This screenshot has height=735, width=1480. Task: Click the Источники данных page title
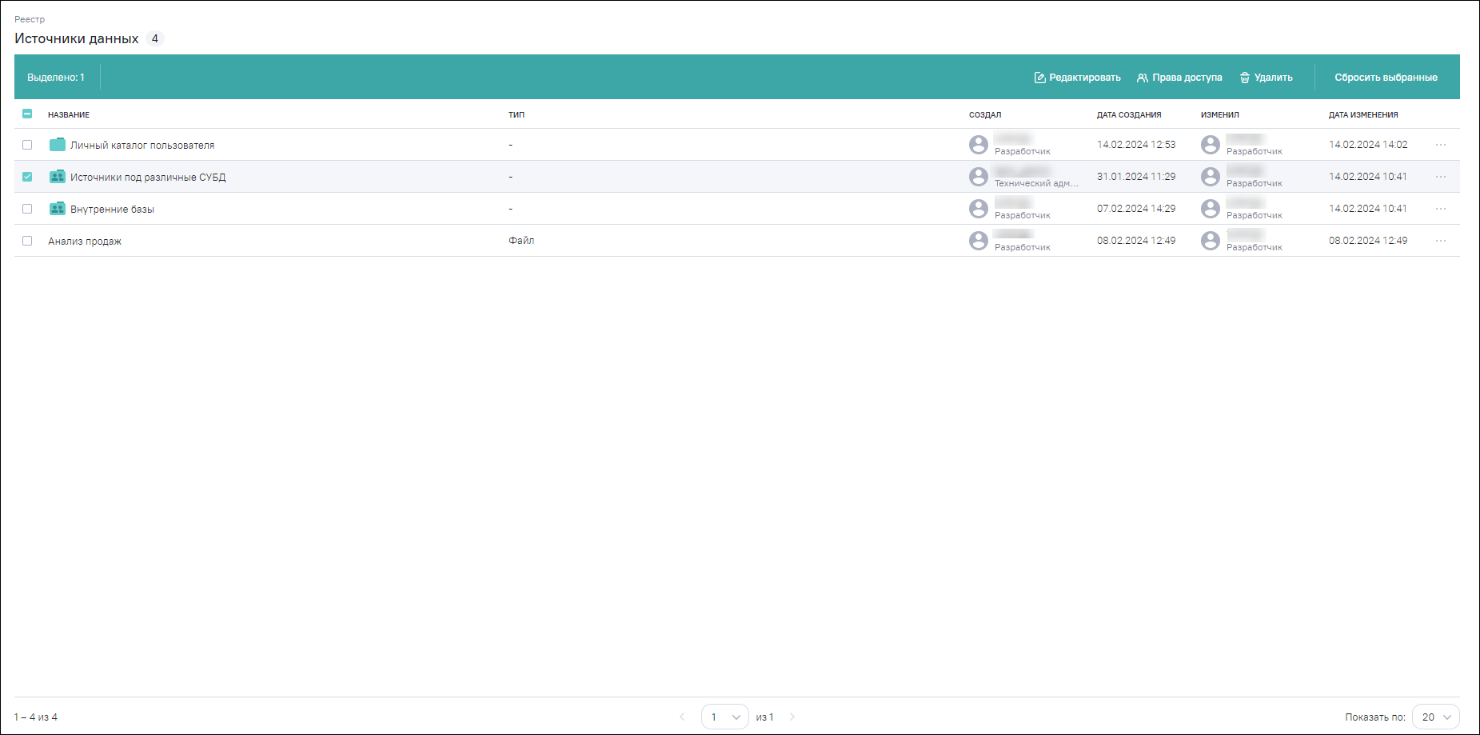point(77,38)
